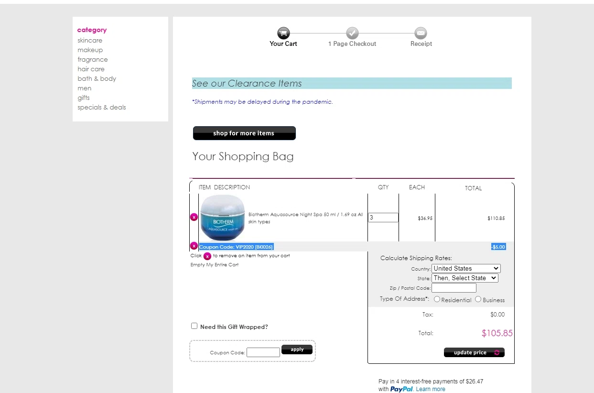Click the Your Cart step label
594x393 pixels.
[x=283, y=44]
